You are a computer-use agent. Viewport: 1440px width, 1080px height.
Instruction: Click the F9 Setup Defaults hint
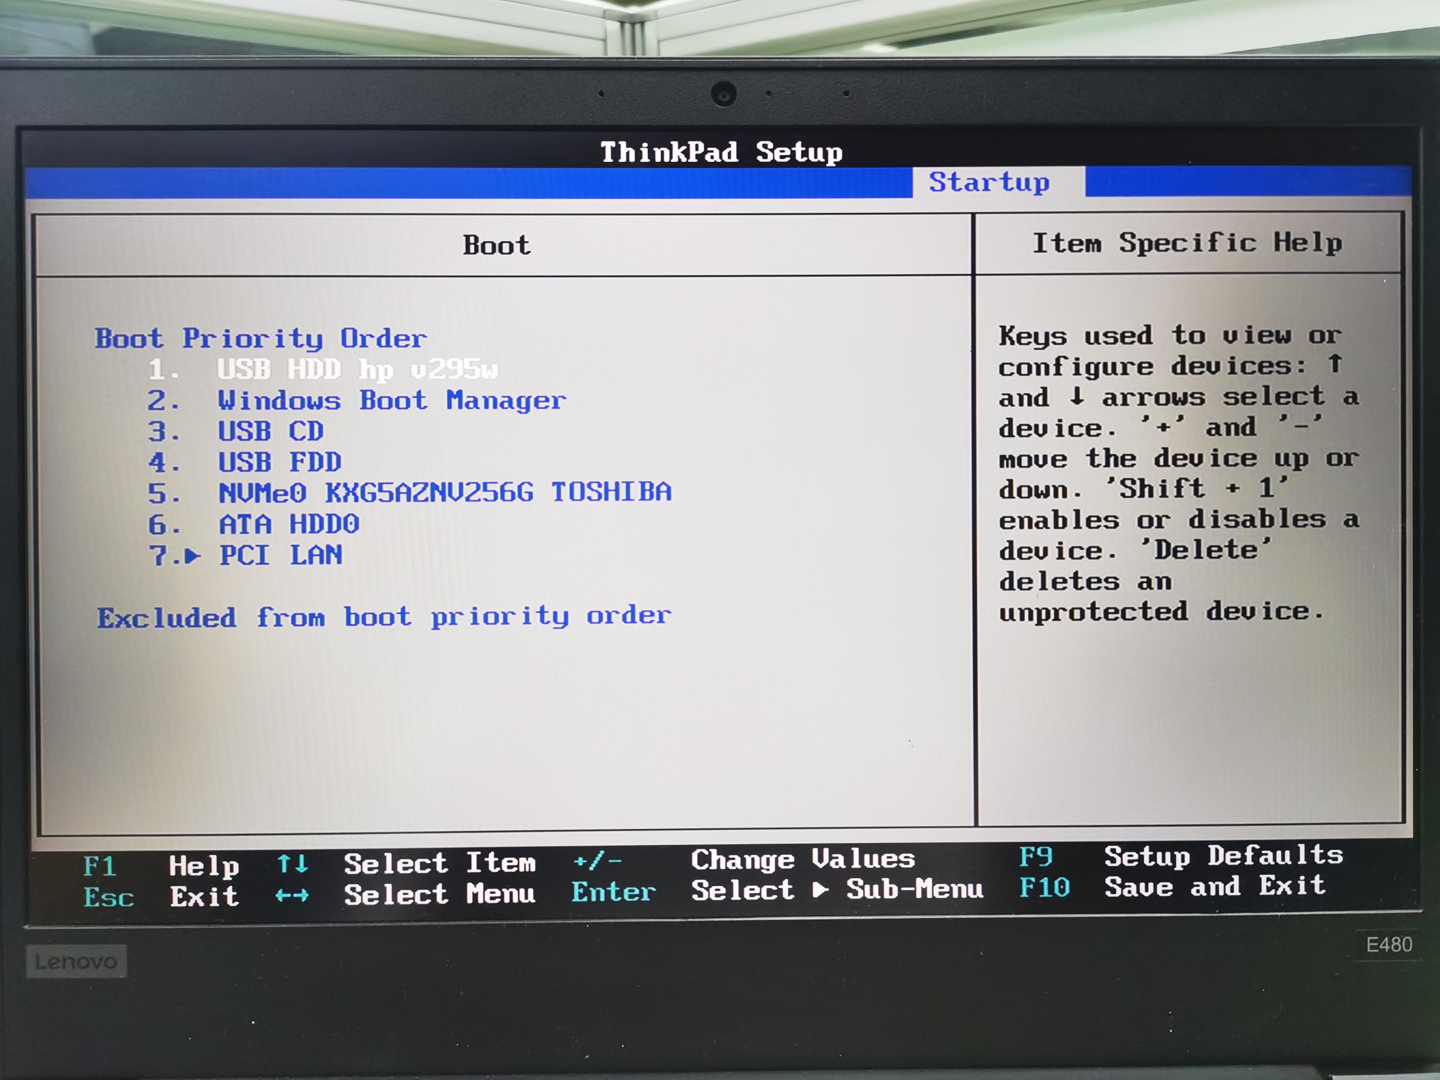tap(1181, 856)
